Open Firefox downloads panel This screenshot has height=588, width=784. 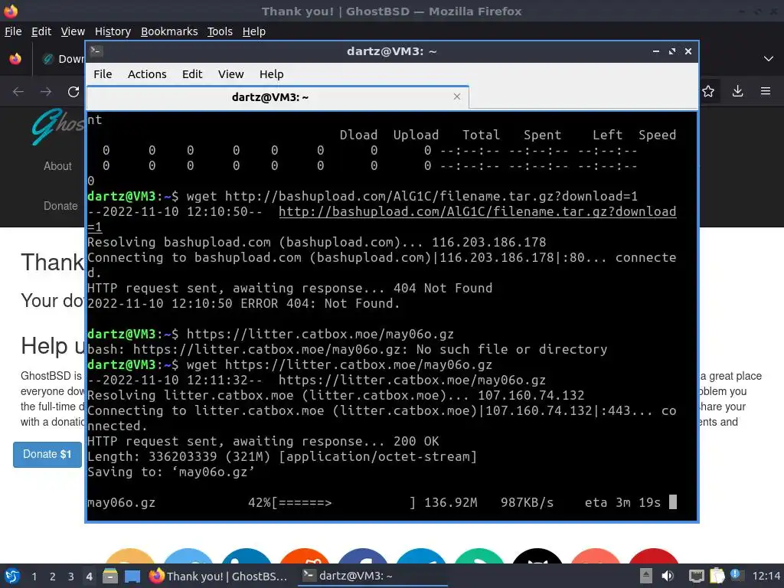(x=737, y=91)
